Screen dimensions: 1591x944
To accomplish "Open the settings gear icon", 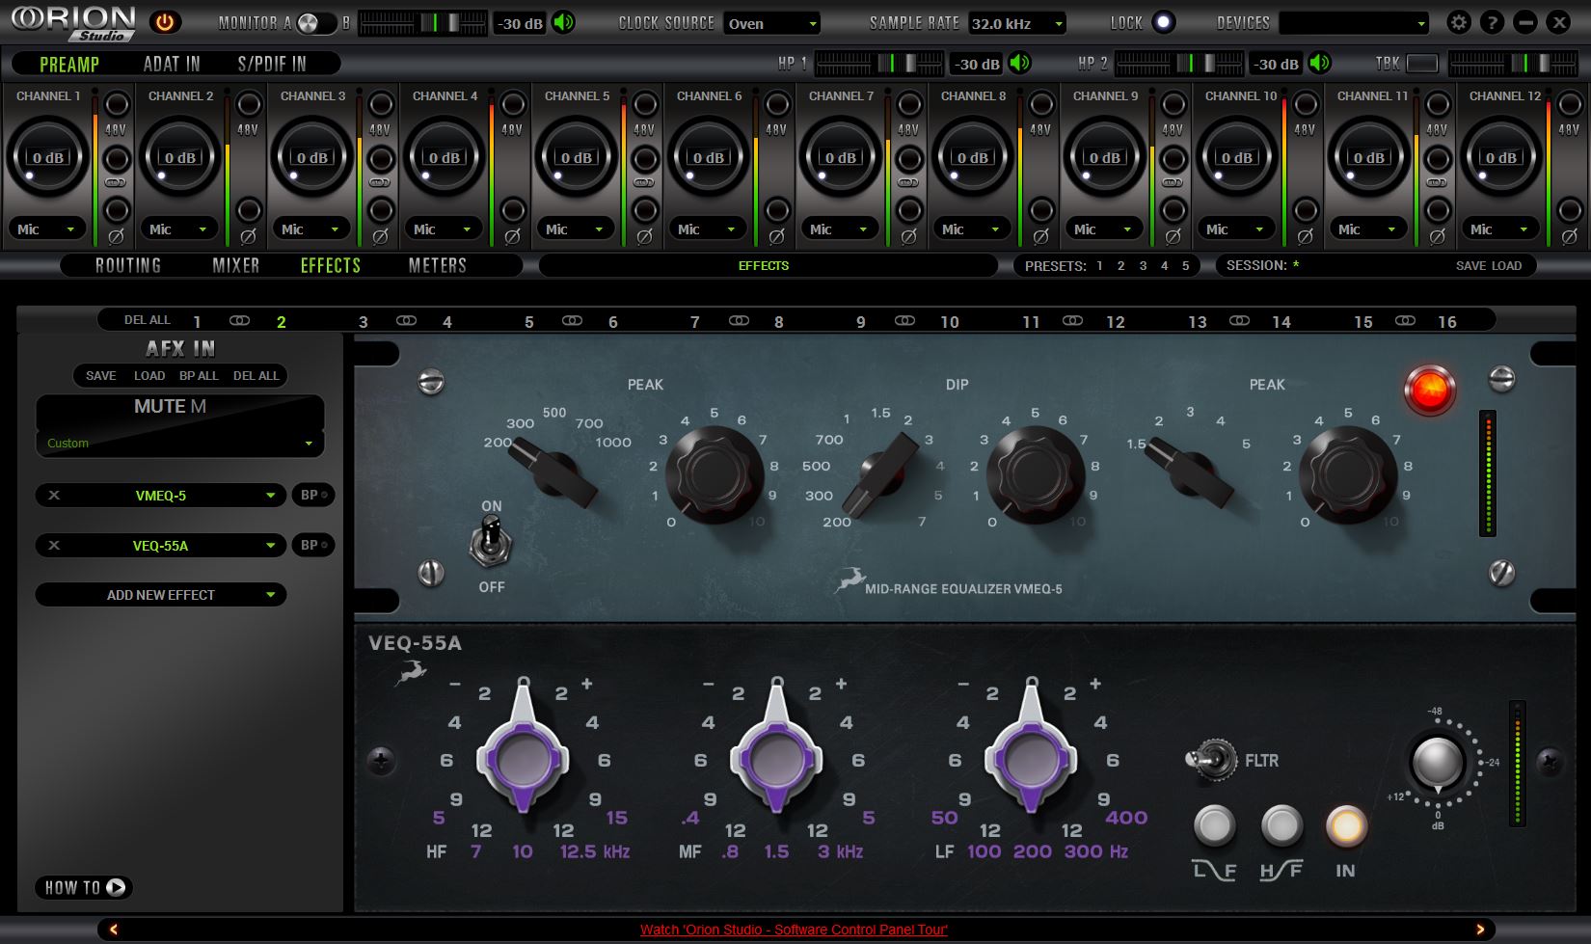I will [x=1459, y=21].
